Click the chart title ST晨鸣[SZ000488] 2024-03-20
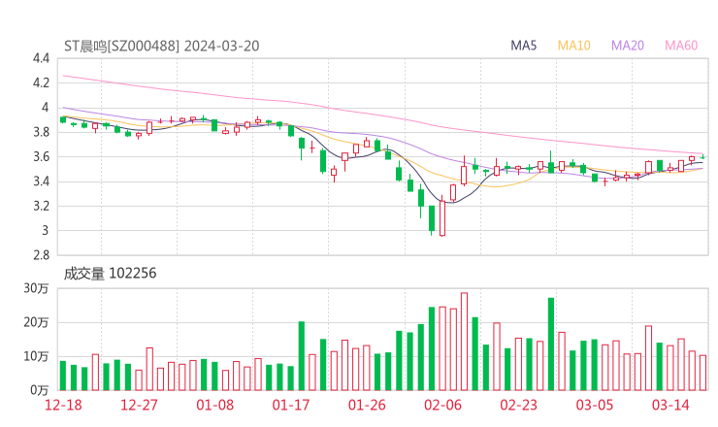Viewport: 718px width, 427px height. [162, 46]
